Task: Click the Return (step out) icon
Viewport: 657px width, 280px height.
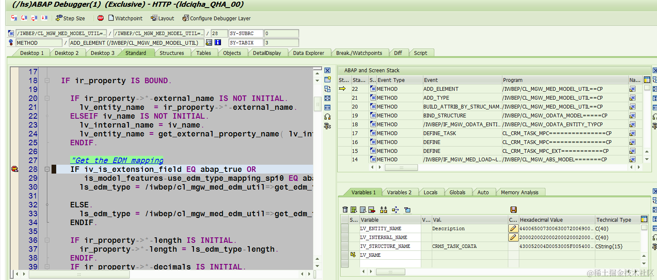Action: 34,18
